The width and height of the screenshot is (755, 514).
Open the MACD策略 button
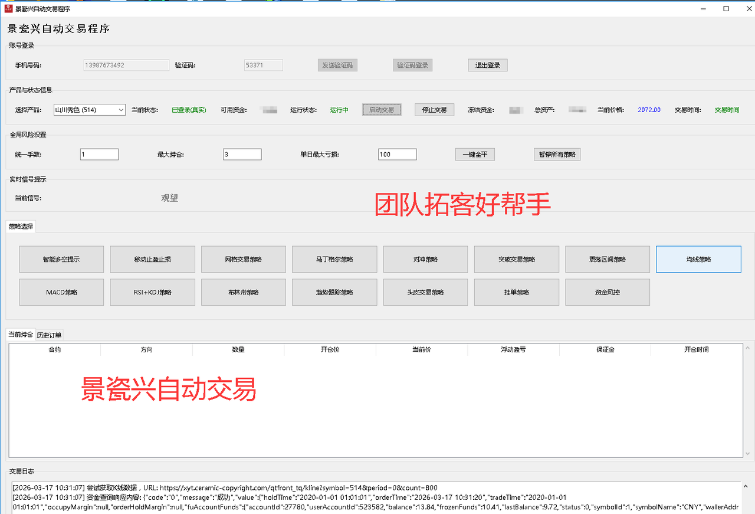61,292
